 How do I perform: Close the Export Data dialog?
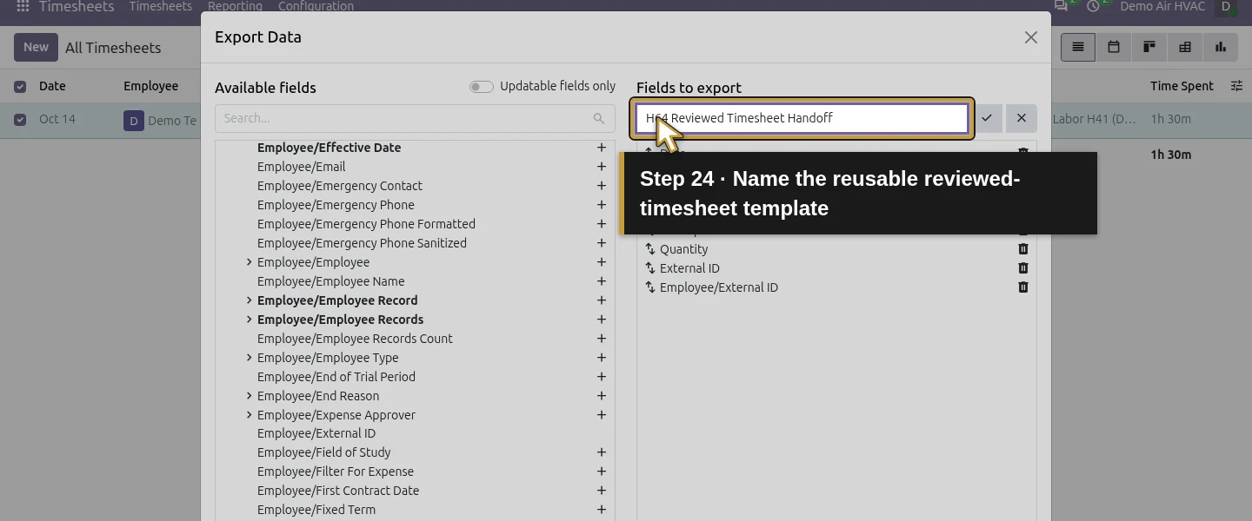[x=1030, y=37]
